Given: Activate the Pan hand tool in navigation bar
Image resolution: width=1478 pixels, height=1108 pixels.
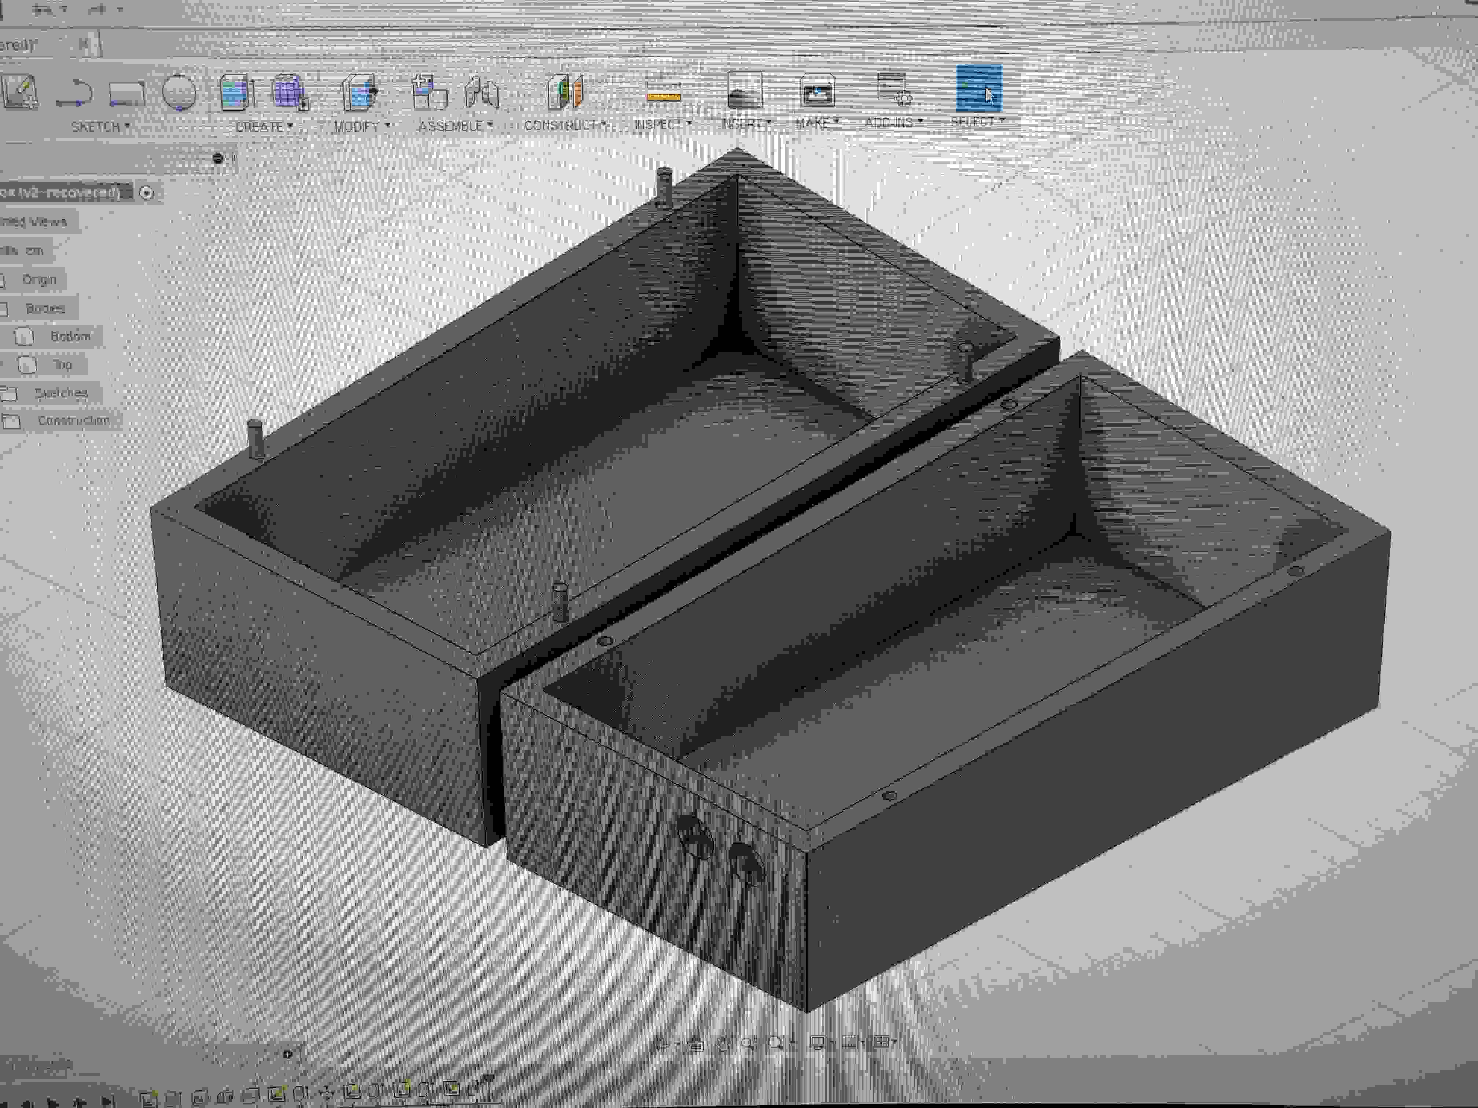Looking at the screenshot, I should (722, 1043).
